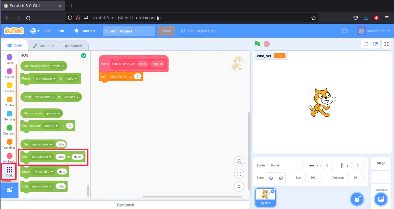Open the language globe dropdown
Viewport: 394px width, 209px height.
[x=35, y=31]
